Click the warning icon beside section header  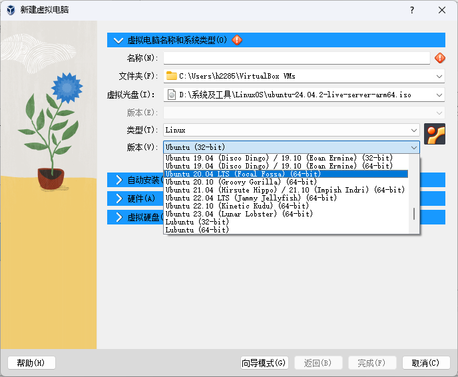(x=237, y=40)
